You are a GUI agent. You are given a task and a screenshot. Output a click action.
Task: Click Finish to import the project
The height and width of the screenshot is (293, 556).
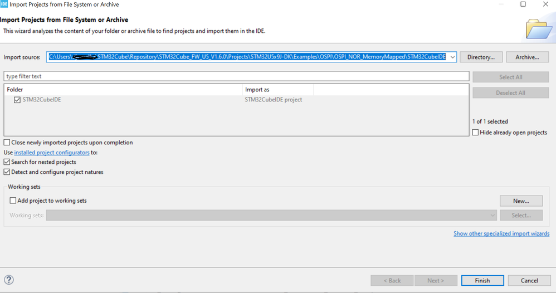[482, 280]
